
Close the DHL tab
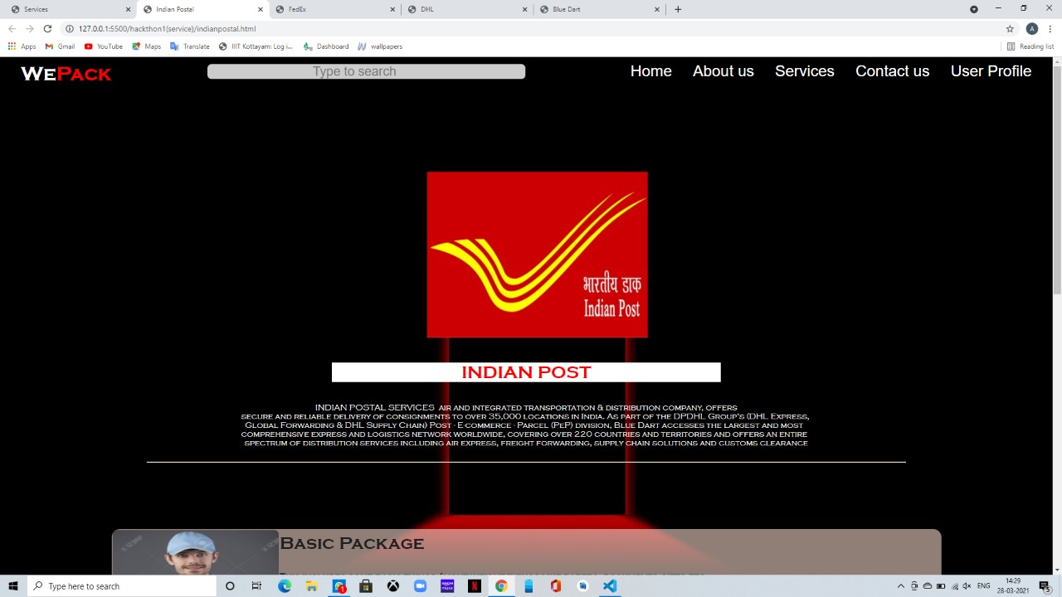tap(525, 9)
